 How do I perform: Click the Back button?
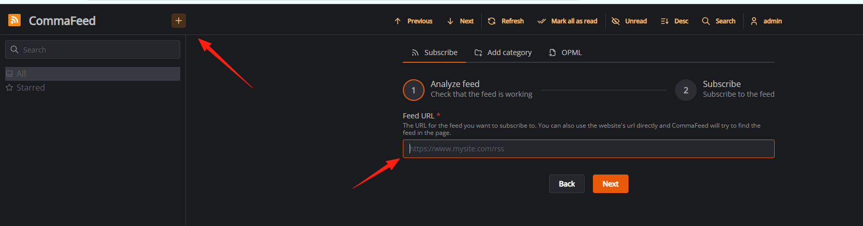(567, 184)
